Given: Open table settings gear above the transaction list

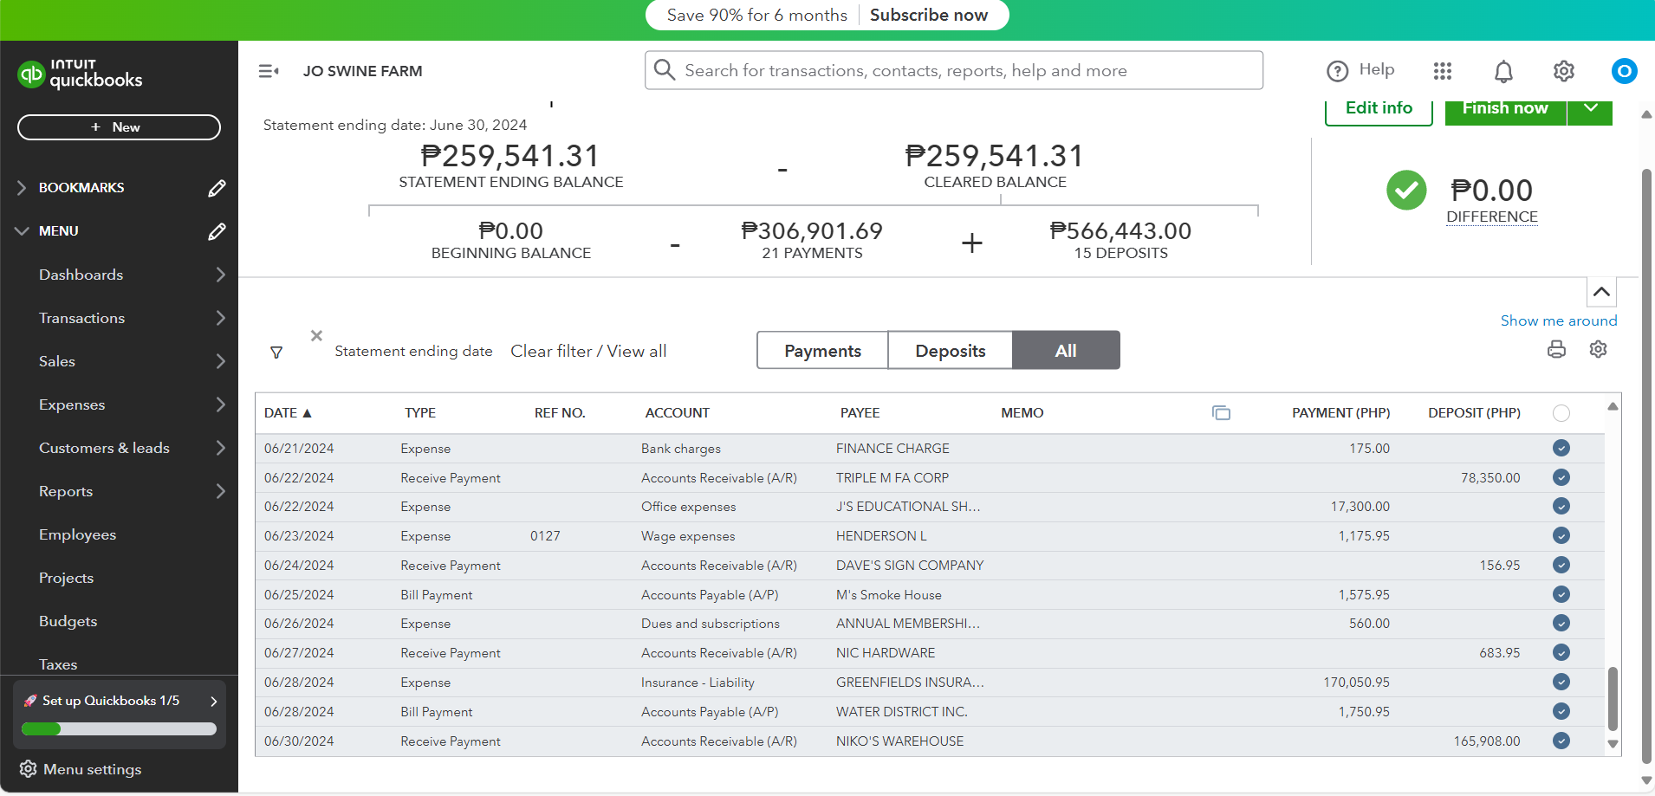Looking at the screenshot, I should (x=1598, y=349).
